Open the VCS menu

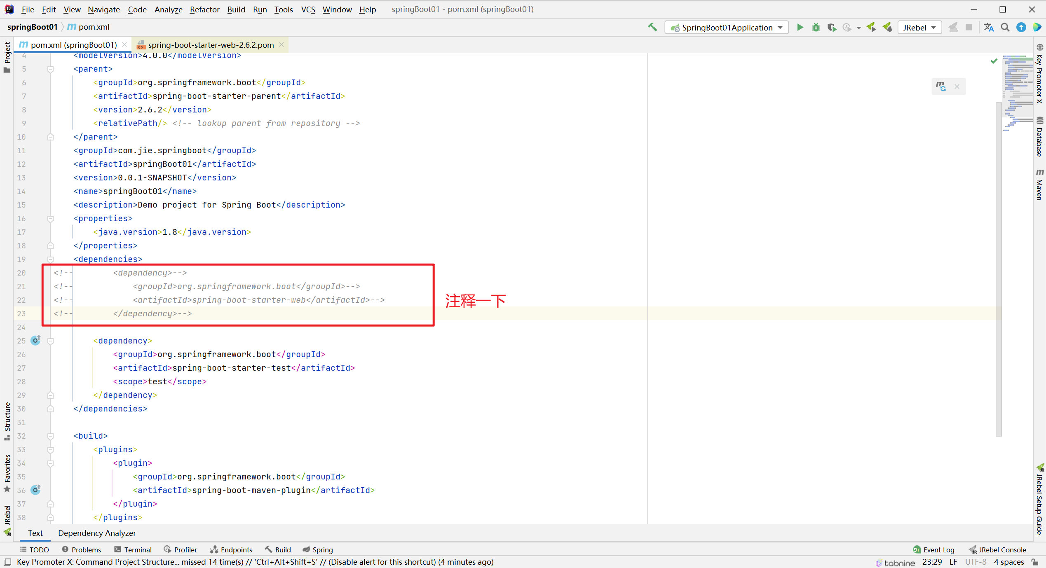(x=308, y=9)
